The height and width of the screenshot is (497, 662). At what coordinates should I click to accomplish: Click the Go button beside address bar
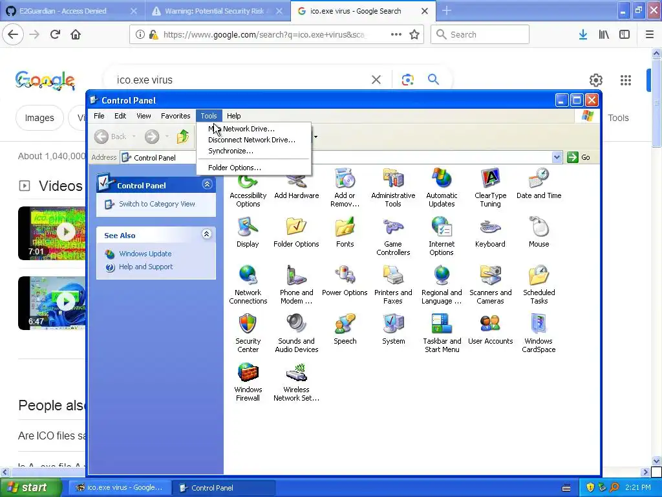pos(579,157)
